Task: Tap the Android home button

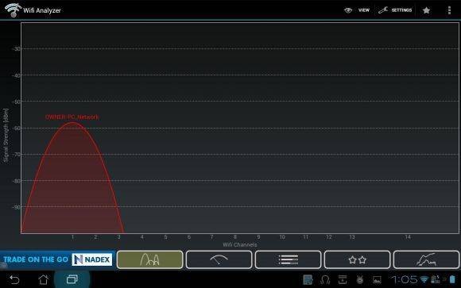Action: pos(44,279)
